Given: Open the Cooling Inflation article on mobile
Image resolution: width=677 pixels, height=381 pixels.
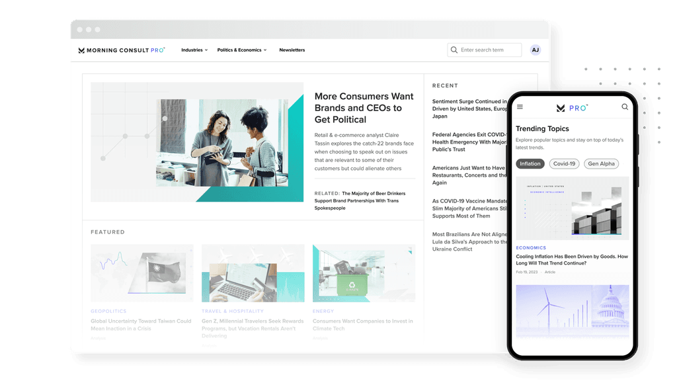Looking at the screenshot, I should (x=572, y=259).
